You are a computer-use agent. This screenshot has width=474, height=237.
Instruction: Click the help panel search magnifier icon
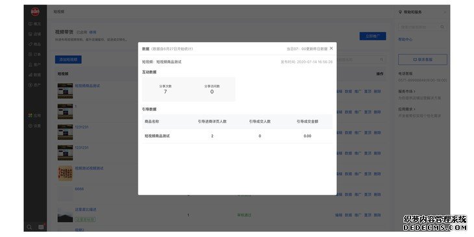[442, 27]
